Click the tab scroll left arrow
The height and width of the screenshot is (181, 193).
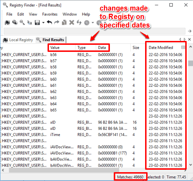[x=180, y=39]
